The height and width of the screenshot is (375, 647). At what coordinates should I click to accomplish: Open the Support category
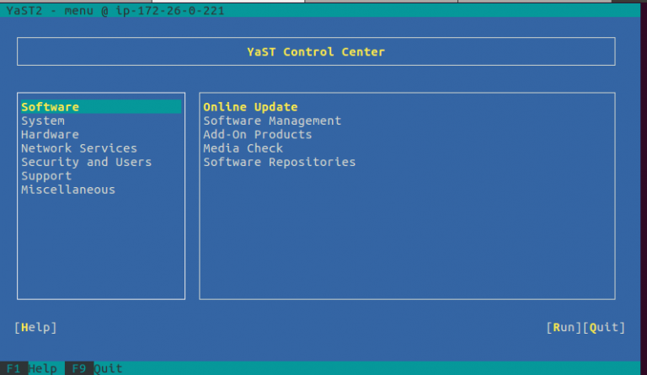click(x=46, y=176)
